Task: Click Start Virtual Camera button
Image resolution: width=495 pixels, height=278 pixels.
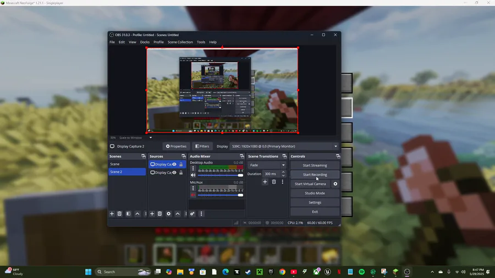Action: tap(310, 184)
